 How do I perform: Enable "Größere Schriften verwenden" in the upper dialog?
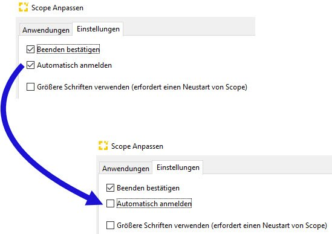pos(30,87)
